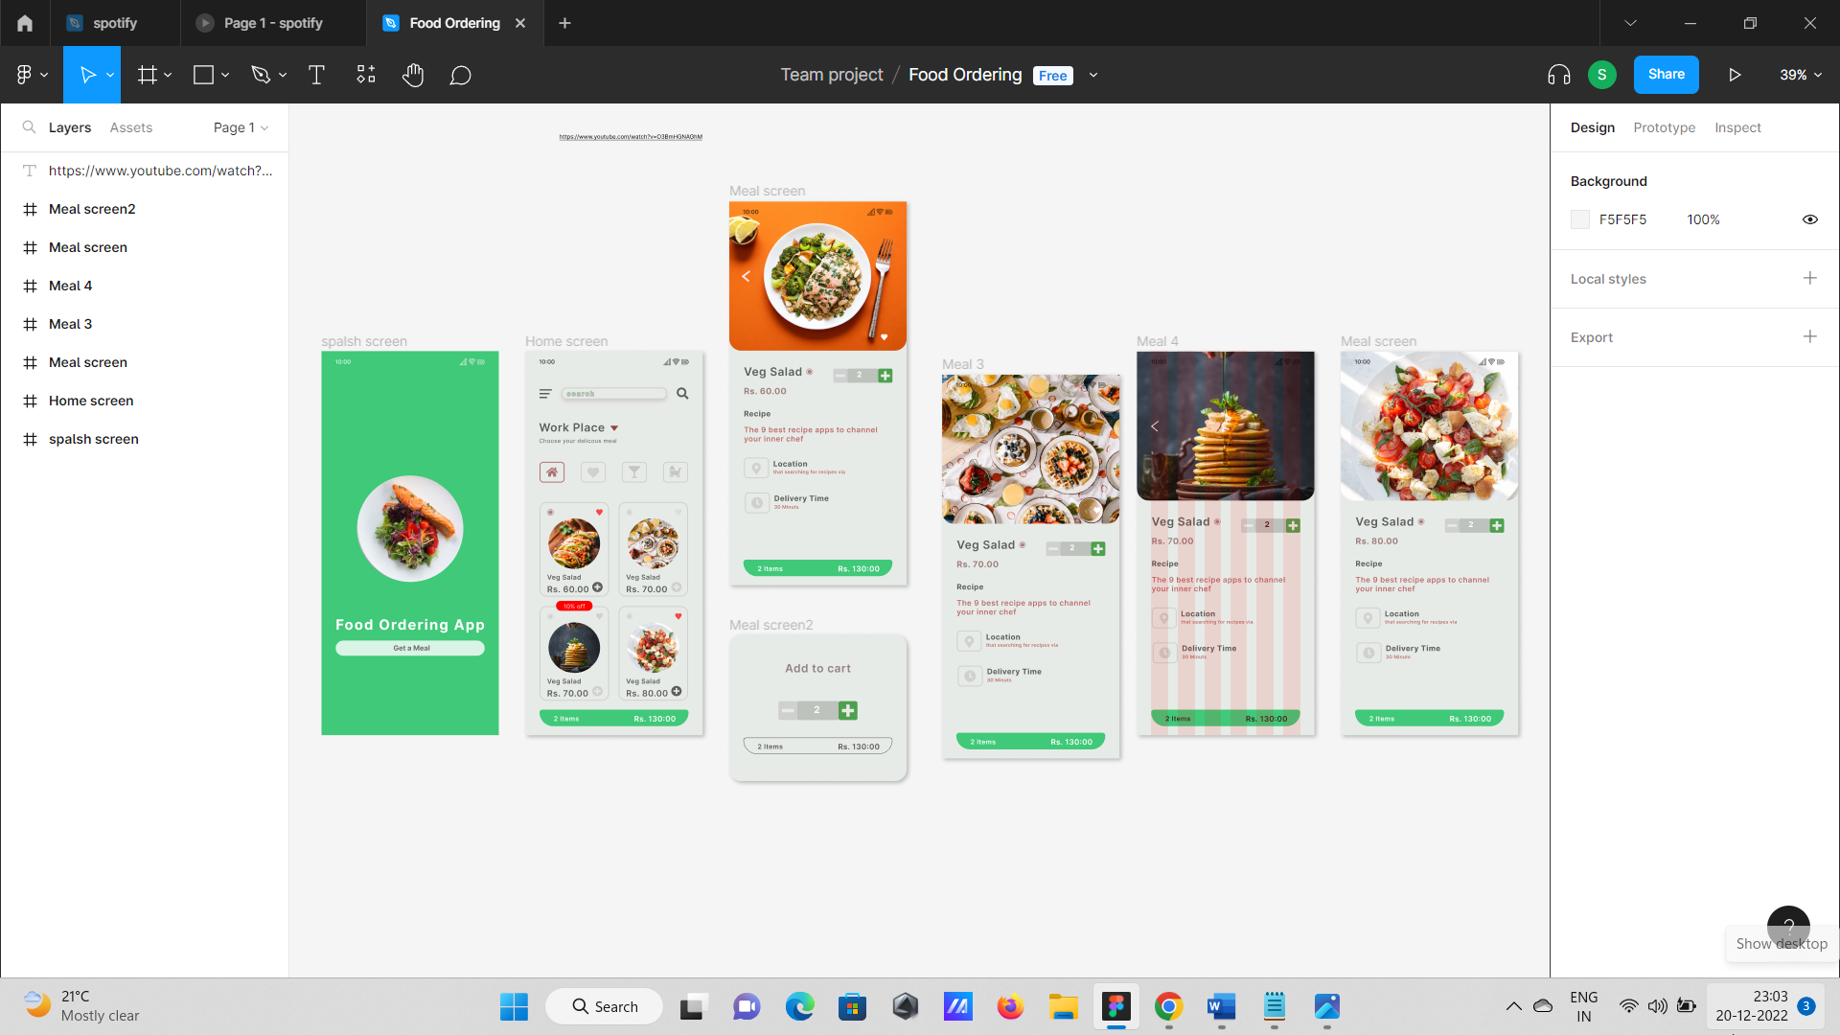The height and width of the screenshot is (1035, 1840).
Task: Add an Export setting
Action: point(1809,336)
